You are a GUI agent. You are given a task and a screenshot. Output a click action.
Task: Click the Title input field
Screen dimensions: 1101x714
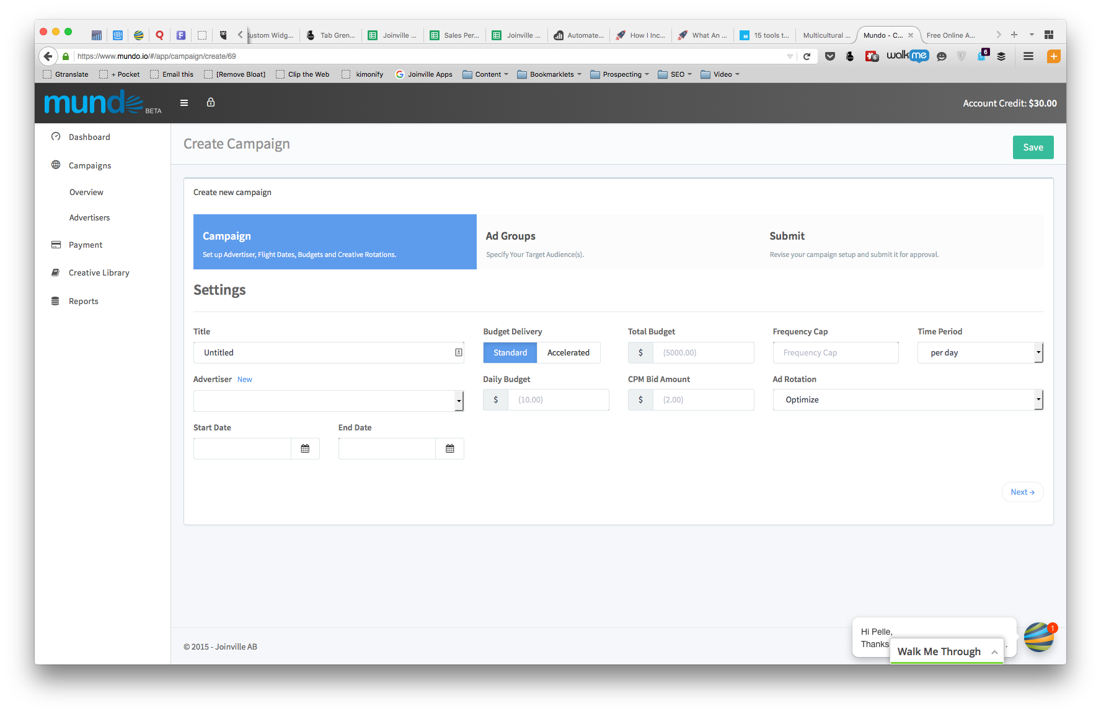(x=329, y=352)
